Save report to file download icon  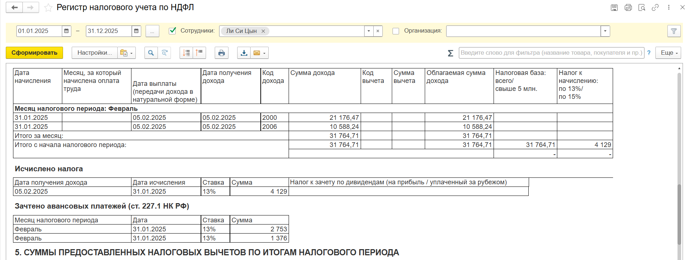244,53
